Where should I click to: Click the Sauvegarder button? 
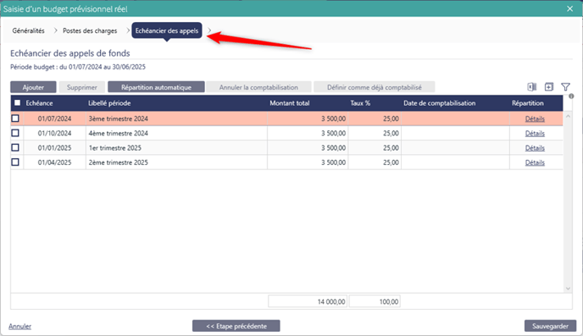tap(550, 326)
